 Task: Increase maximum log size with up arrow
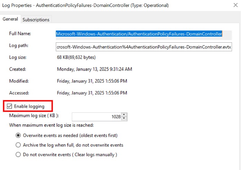[x=124, y=115]
